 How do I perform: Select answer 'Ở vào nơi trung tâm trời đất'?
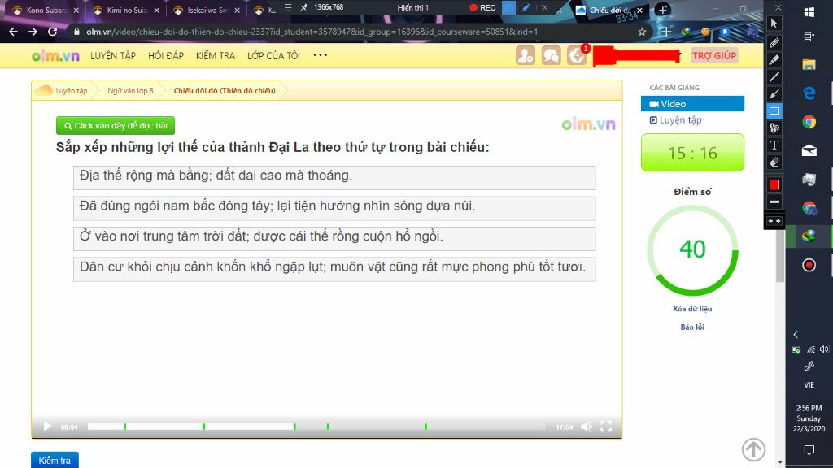(x=334, y=238)
